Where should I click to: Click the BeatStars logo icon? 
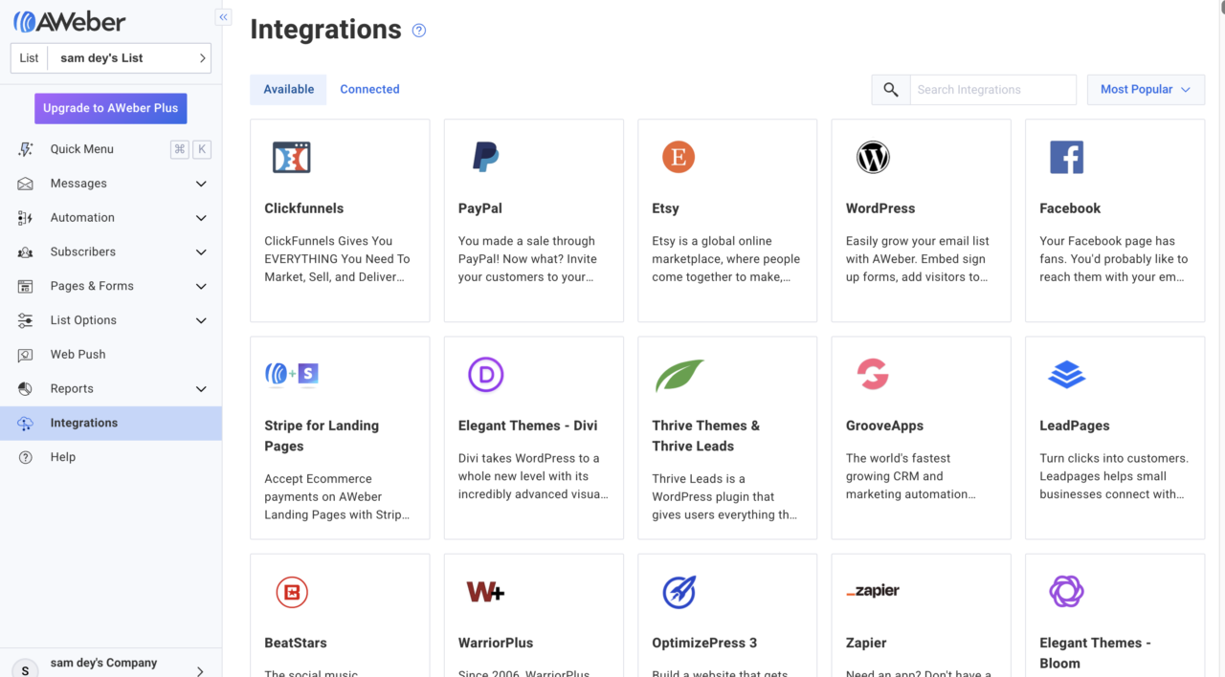(x=292, y=592)
